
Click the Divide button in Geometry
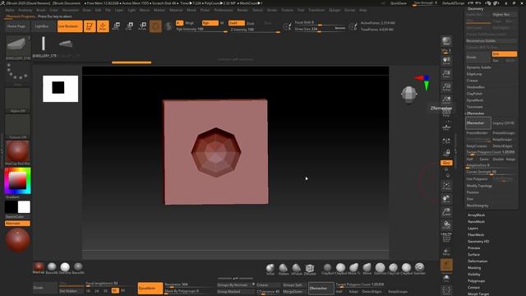[x=478, y=58]
